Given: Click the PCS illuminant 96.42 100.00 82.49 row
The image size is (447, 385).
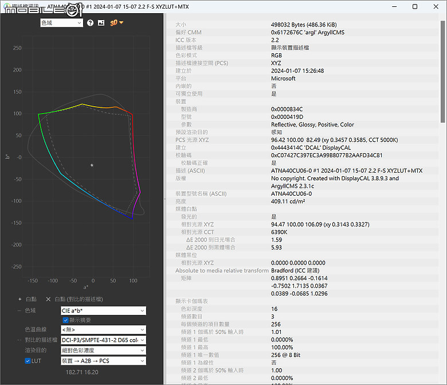Looking at the screenshot, I should pos(335,140).
